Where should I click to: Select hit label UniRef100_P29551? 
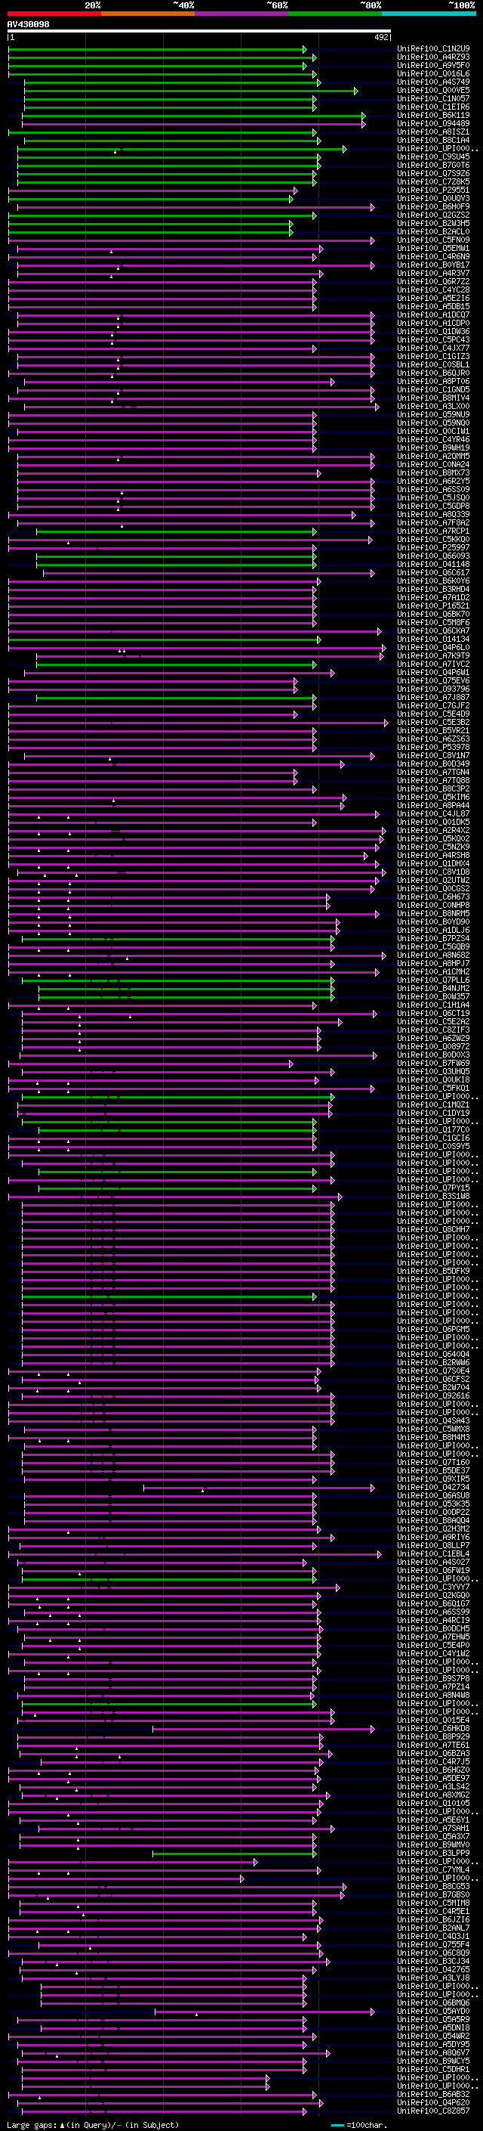(x=433, y=190)
